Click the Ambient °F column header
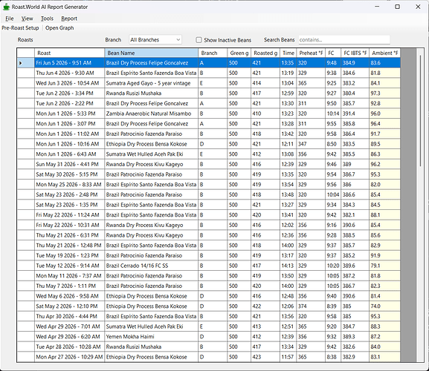Screen dimensions: 429x371 pos(384,53)
